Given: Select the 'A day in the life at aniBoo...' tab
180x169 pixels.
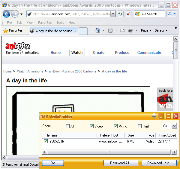Looking at the screenshot, I should pos(54,31).
